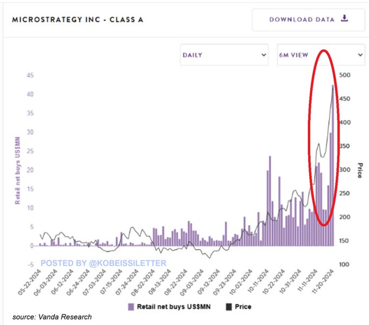
Task: Click the MicroStrategy Inc - Class A title
Action: coord(77,20)
